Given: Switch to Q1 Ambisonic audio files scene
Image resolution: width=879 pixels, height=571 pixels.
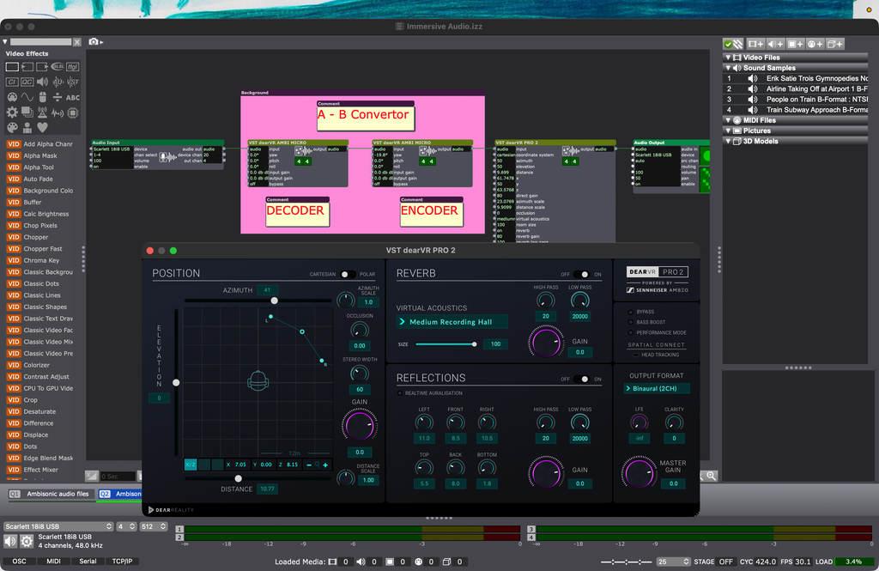Looking at the screenshot, I should click(x=51, y=495).
